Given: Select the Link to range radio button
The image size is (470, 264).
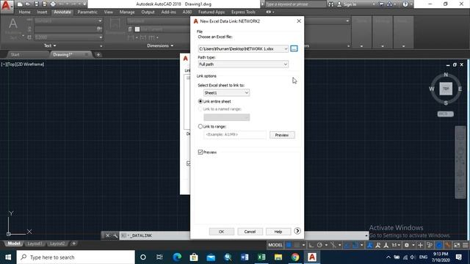Looking at the screenshot, I should coord(200,126).
